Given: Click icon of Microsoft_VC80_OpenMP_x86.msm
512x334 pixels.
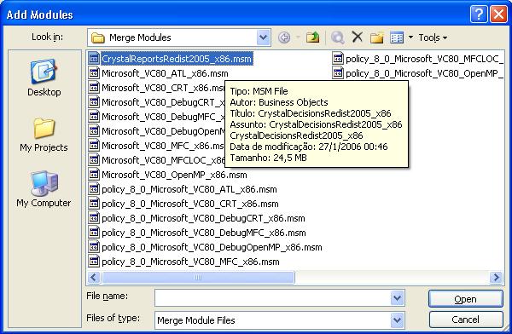Looking at the screenshot, I should [x=94, y=175].
